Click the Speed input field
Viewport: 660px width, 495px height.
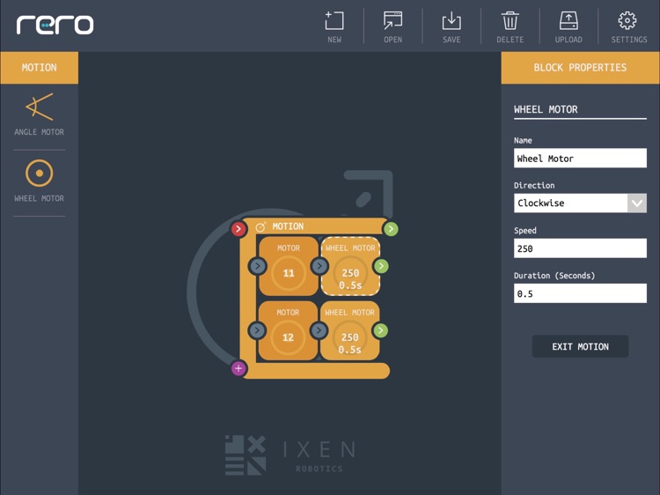coord(580,248)
